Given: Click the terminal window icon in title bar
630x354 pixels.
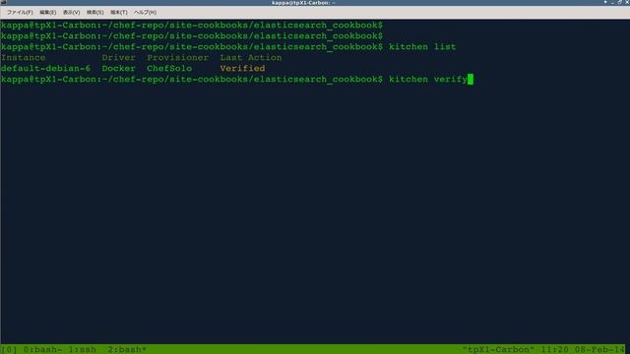Looking at the screenshot, I should click(x=3, y=2).
